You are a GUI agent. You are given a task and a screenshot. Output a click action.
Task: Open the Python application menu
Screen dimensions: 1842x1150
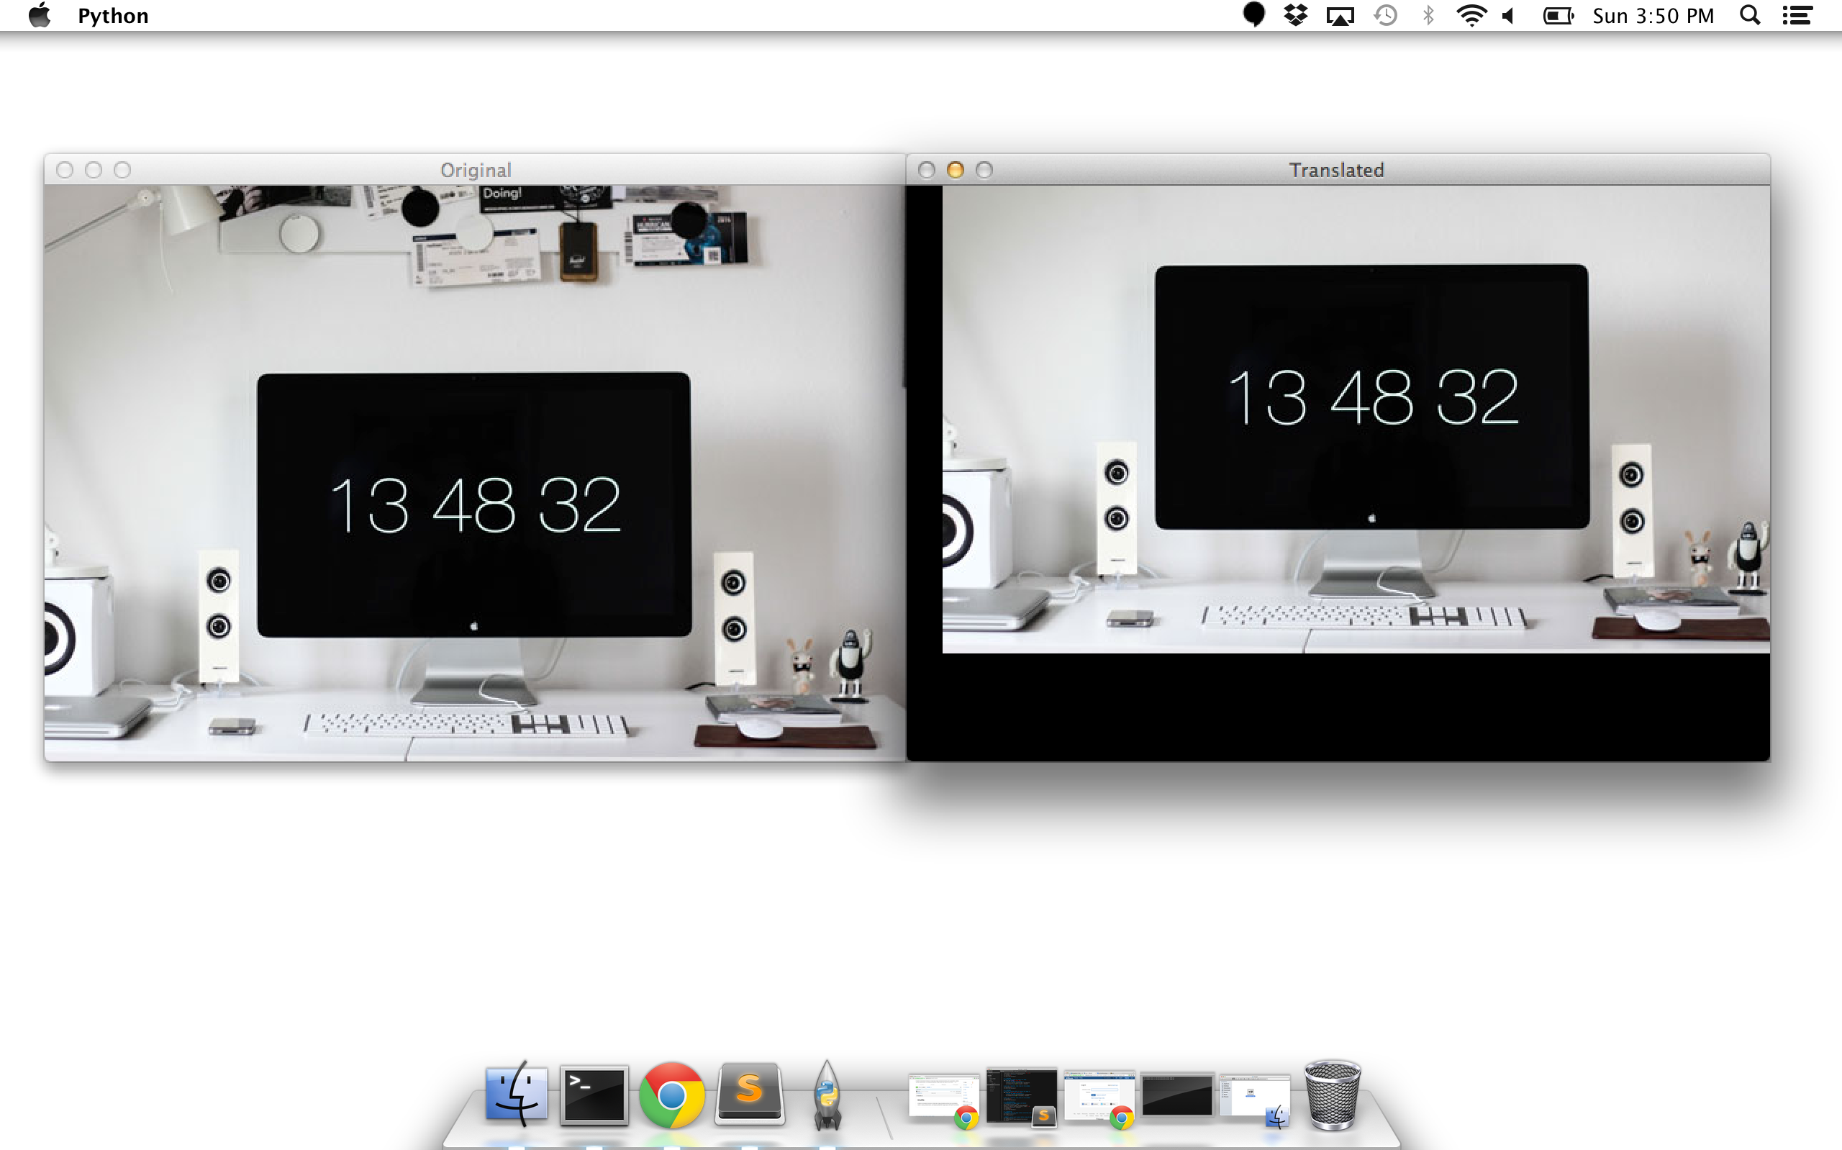pyautogui.click(x=112, y=16)
